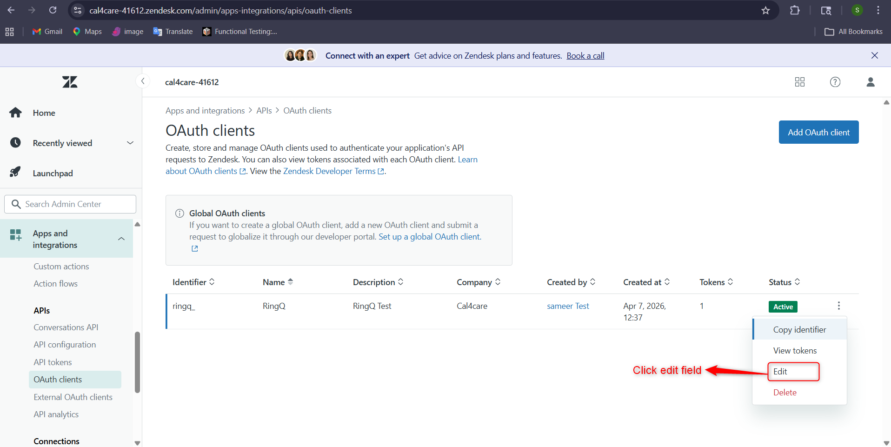Open the user profile icon

pos(871,82)
